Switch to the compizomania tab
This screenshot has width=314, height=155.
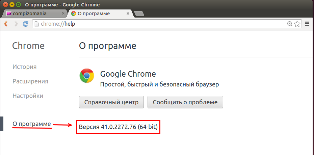coord(34,14)
